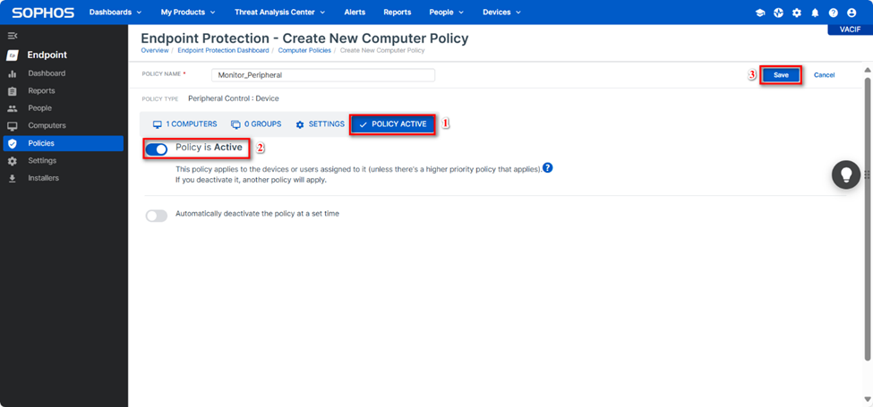Image resolution: width=873 pixels, height=407 pixels.
Task: Toggle the Policy is Active switch
Action: tap(157, 148)
